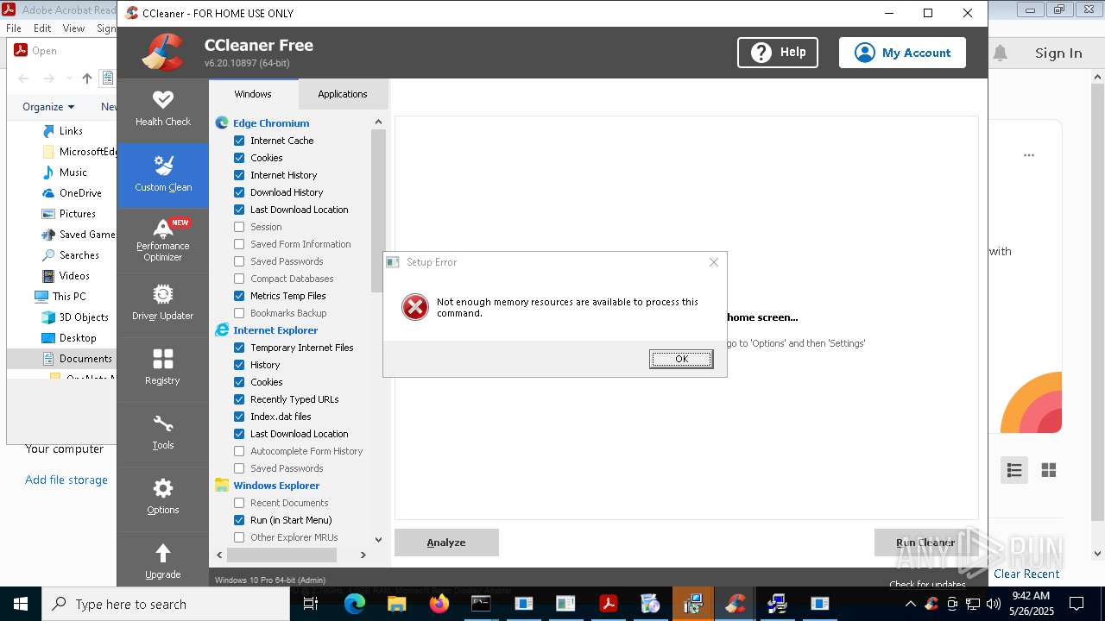Click cleaner list scroll-left arrow
The width and height of the screenshot is (1105, 621).
click(219, 555)
